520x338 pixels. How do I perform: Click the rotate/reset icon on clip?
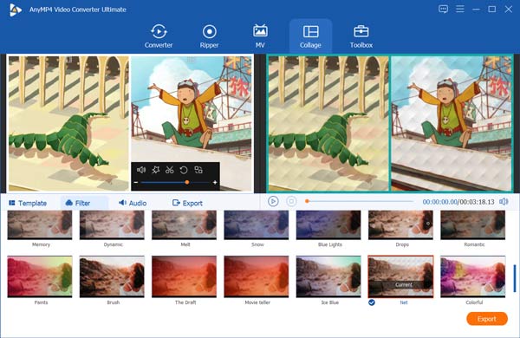click(x=184, y=170)
